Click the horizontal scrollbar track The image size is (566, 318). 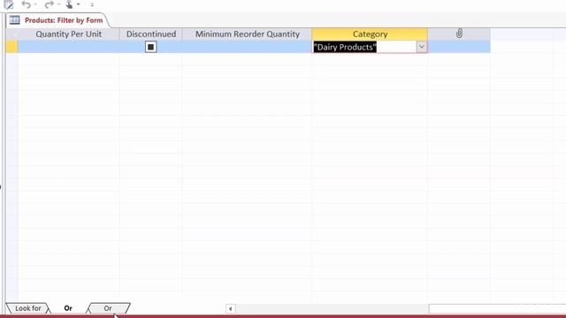[332, 308]
